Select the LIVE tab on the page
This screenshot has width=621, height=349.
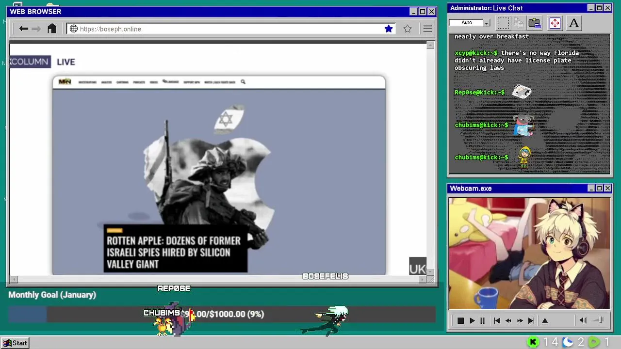tap(66, 62)
